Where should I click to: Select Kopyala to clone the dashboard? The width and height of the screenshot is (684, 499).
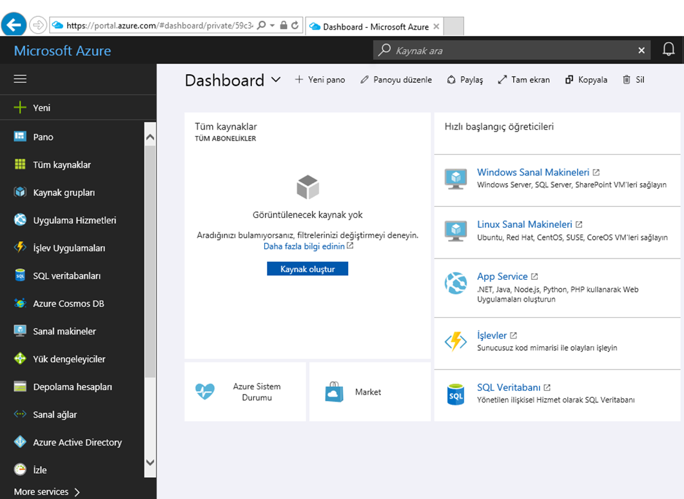coord(586,80)
